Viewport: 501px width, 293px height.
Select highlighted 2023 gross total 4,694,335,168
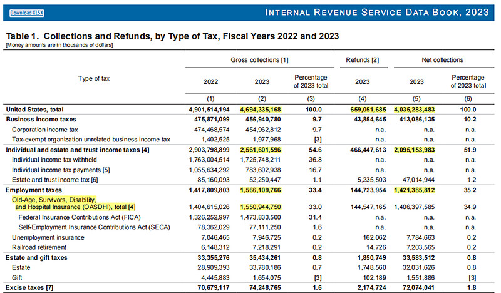[x=261, y=110]
